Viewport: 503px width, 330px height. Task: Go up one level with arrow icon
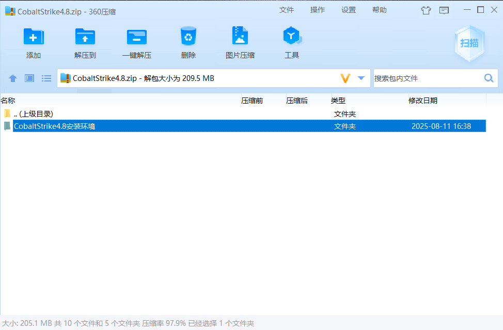pyautogui.click(x=13, y=78)
